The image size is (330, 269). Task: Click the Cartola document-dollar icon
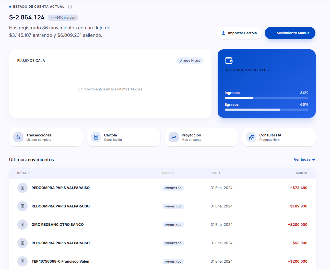pyautogui.click(x=96, y=137)
